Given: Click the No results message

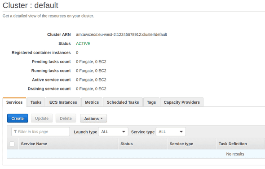Looking at the screenshot, I should (235, 154).
